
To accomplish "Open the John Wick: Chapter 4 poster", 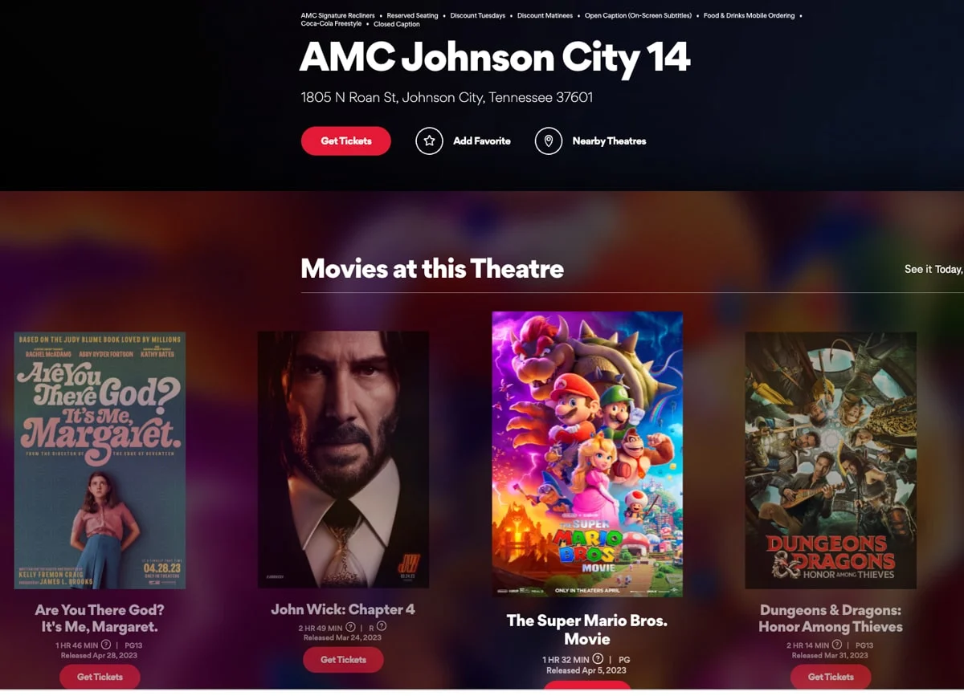I will click(343, 460).
